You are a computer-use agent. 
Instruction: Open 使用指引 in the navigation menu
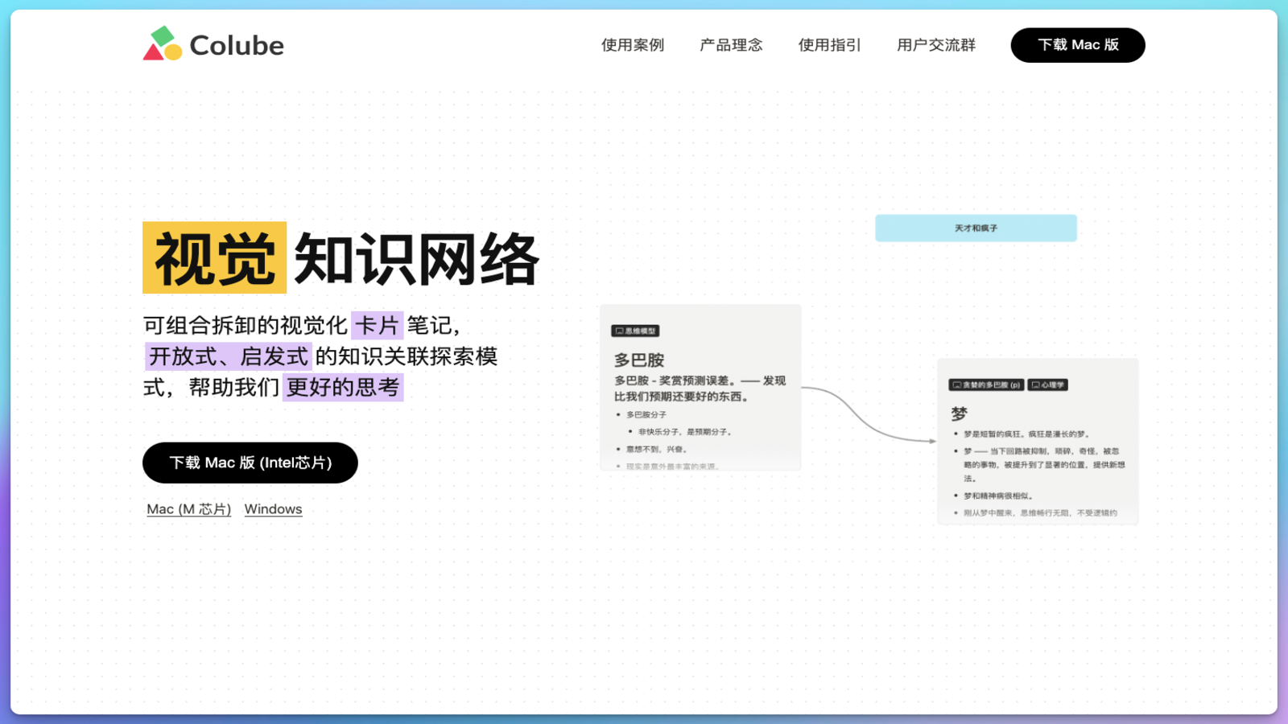pyautogui.click(x=829, y=45)
